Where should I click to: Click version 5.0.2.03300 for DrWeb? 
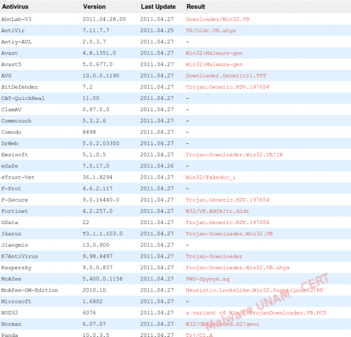101,143
